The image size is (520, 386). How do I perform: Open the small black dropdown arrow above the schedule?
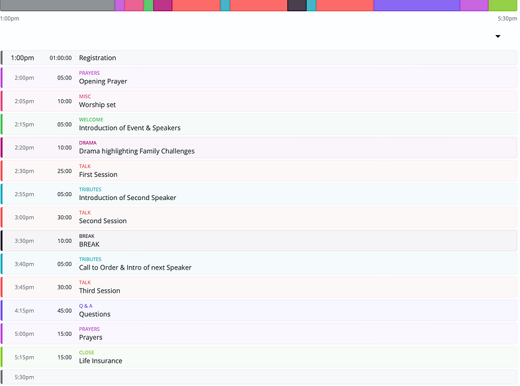(x=498, y=36)
